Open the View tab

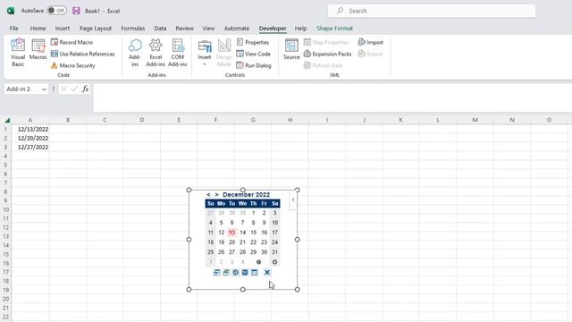208,28
